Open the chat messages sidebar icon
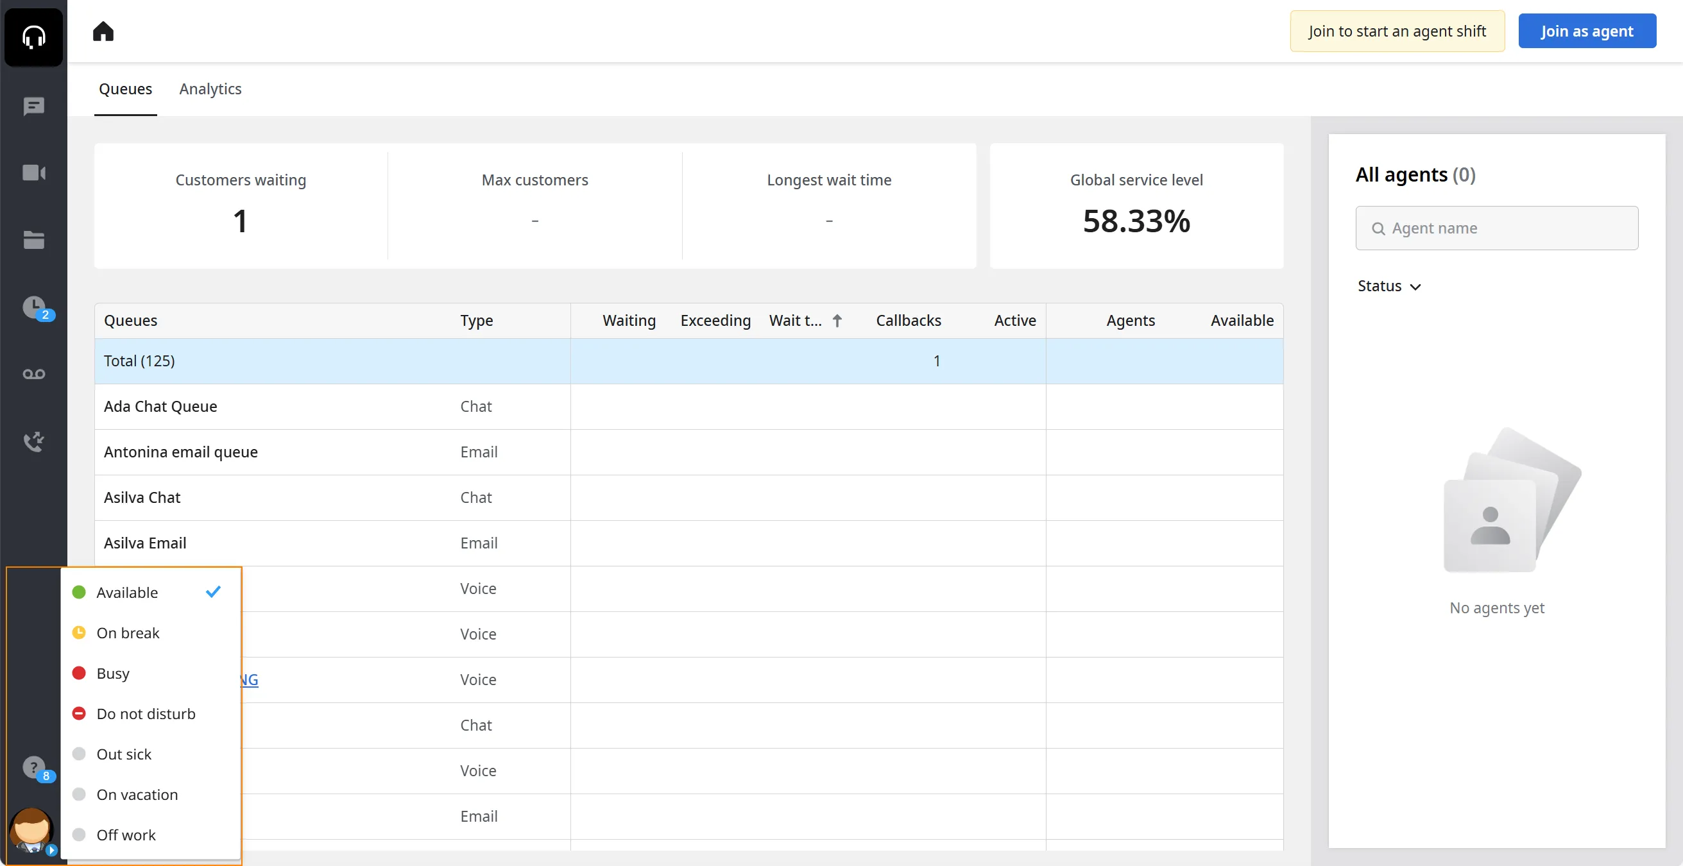 [x=33, y=106]
